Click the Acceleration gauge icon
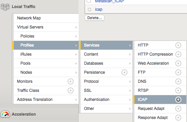Viewport: 187px width, 122px height. [x=5, y=114]
